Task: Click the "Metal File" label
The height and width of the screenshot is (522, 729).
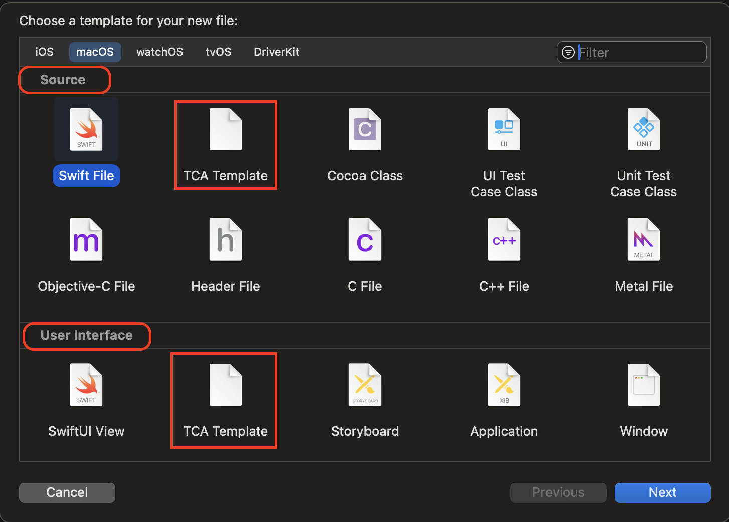Action: click(644, 286)
